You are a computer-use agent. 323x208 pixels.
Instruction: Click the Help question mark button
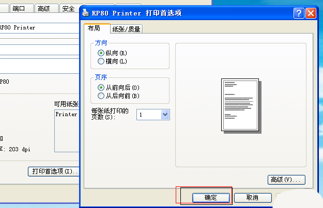[x=299, y=13]
